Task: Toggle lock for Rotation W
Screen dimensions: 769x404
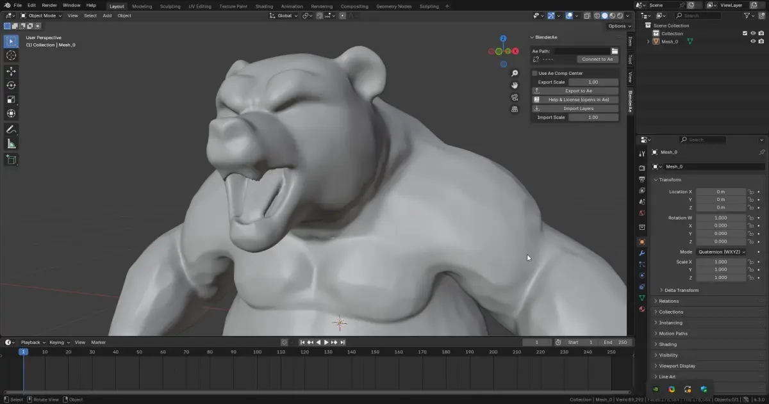Action: tap(750, 218)
